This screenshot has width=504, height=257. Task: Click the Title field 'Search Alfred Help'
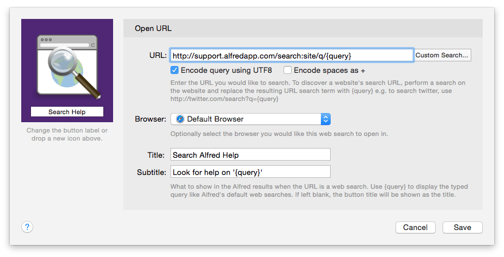click(x=250, y=154)
